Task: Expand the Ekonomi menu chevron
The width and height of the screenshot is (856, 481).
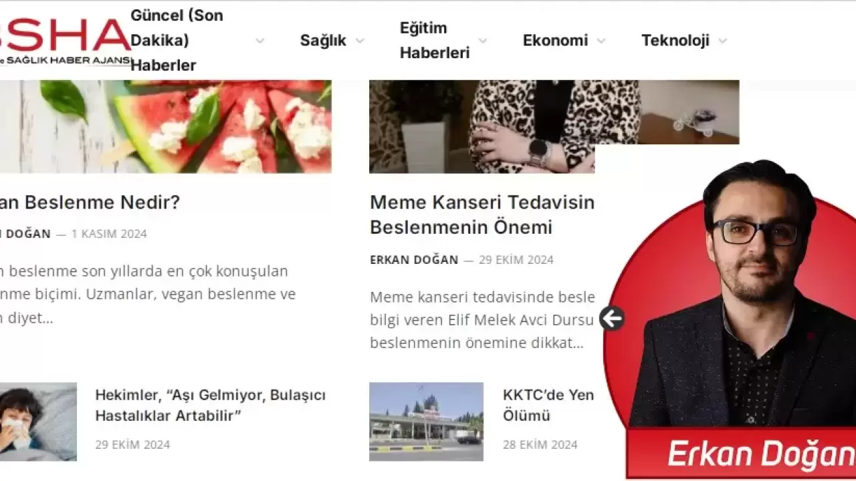Action: [601, 41]
